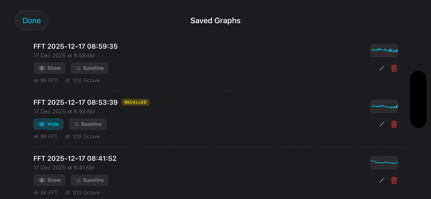
Task: Tap the trash icon for FFT 08:41:52
Action: [394, 180]
